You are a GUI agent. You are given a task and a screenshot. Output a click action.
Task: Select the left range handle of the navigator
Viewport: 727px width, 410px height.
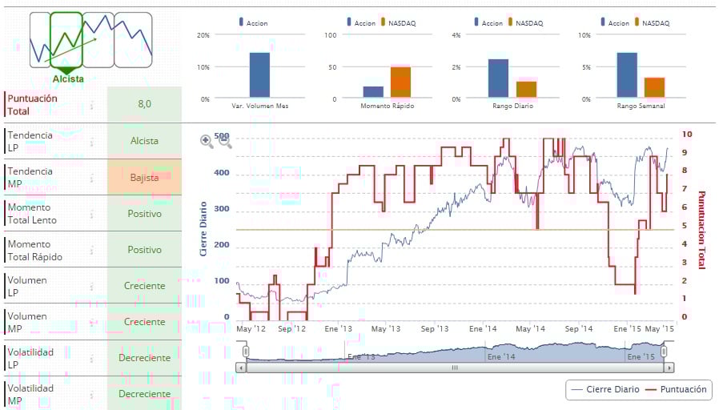pos(246,351)
